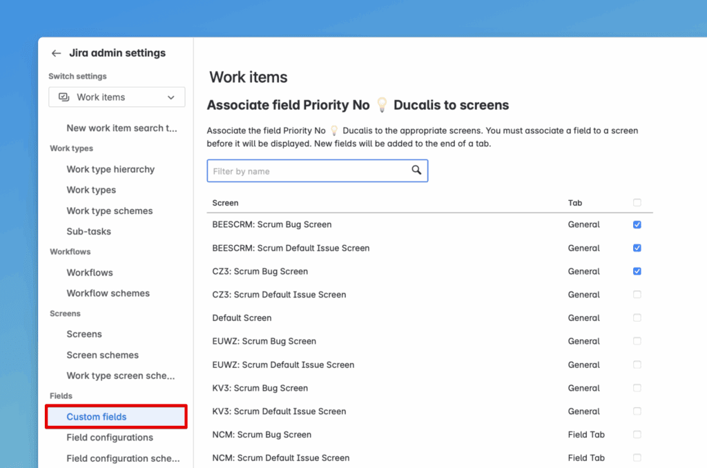Open the Workflow schemes page

click(108, 293)
